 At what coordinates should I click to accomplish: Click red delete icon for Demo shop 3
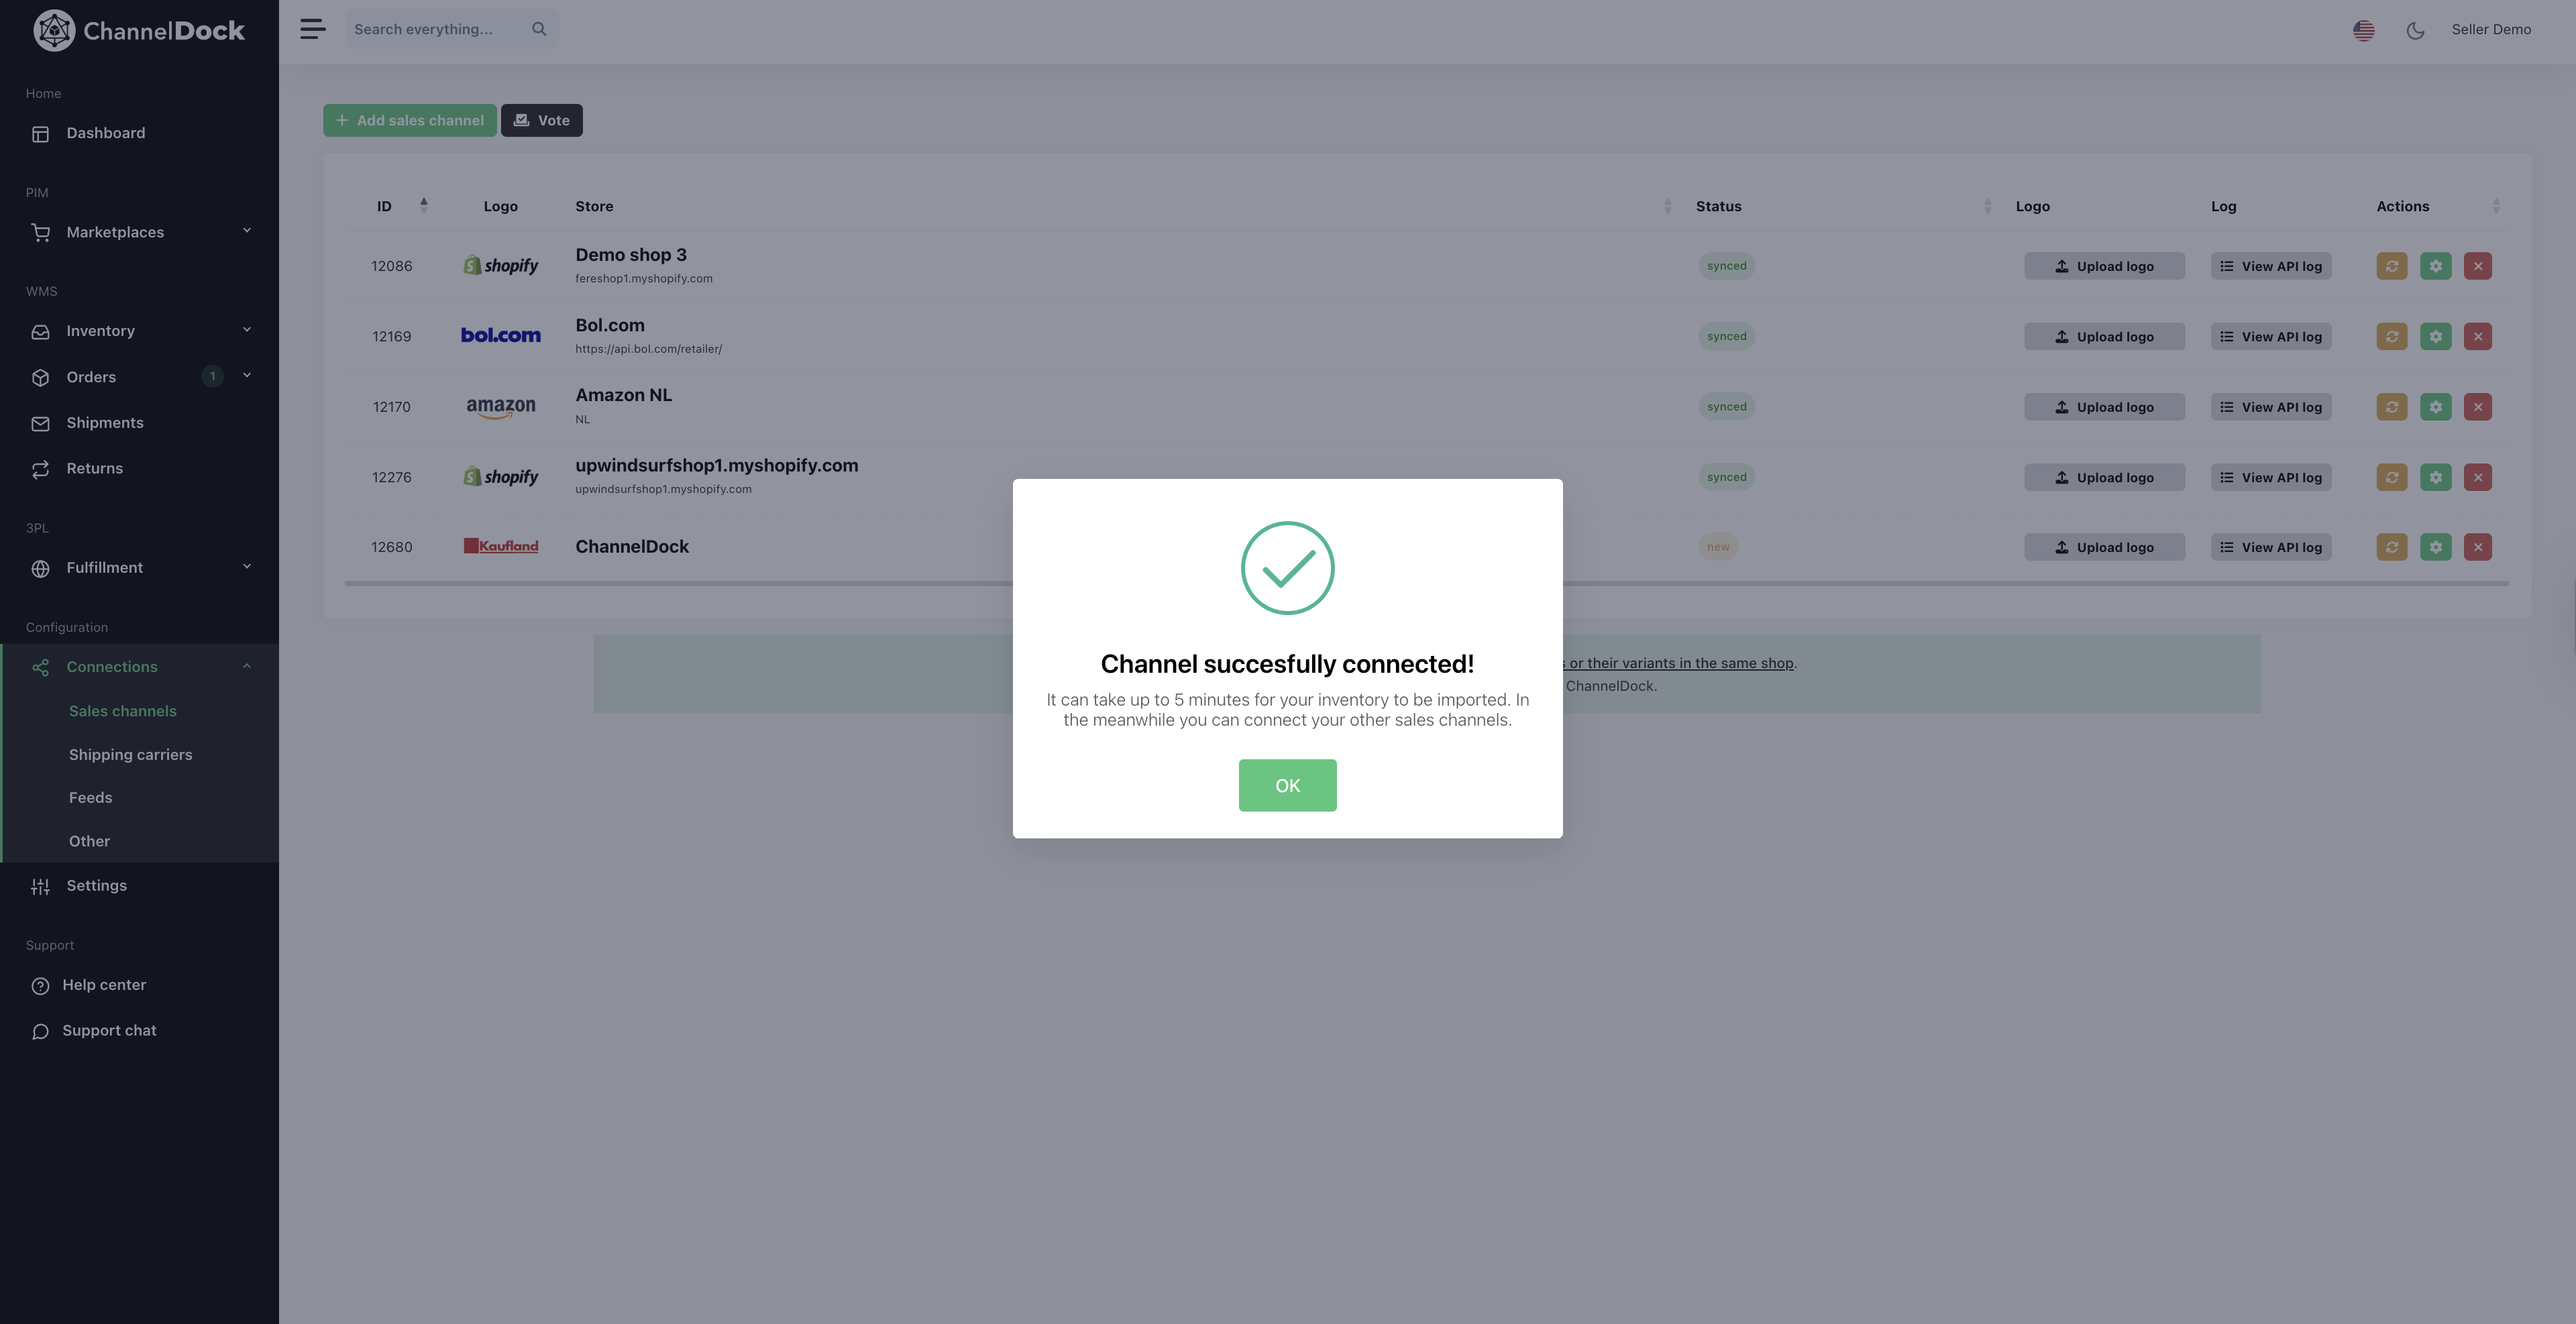pyautogui.click(x=2477, y=266)
